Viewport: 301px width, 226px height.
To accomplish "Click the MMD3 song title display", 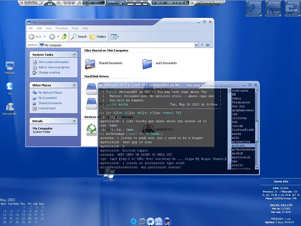I will coord(170,3).
